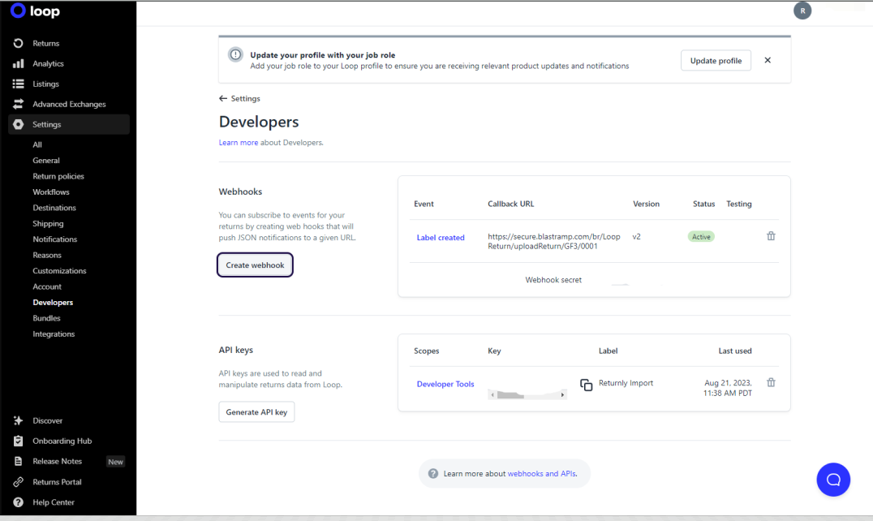Open Integrations settings
Viewport: 873px width, 521px height.
click(54, 334)
